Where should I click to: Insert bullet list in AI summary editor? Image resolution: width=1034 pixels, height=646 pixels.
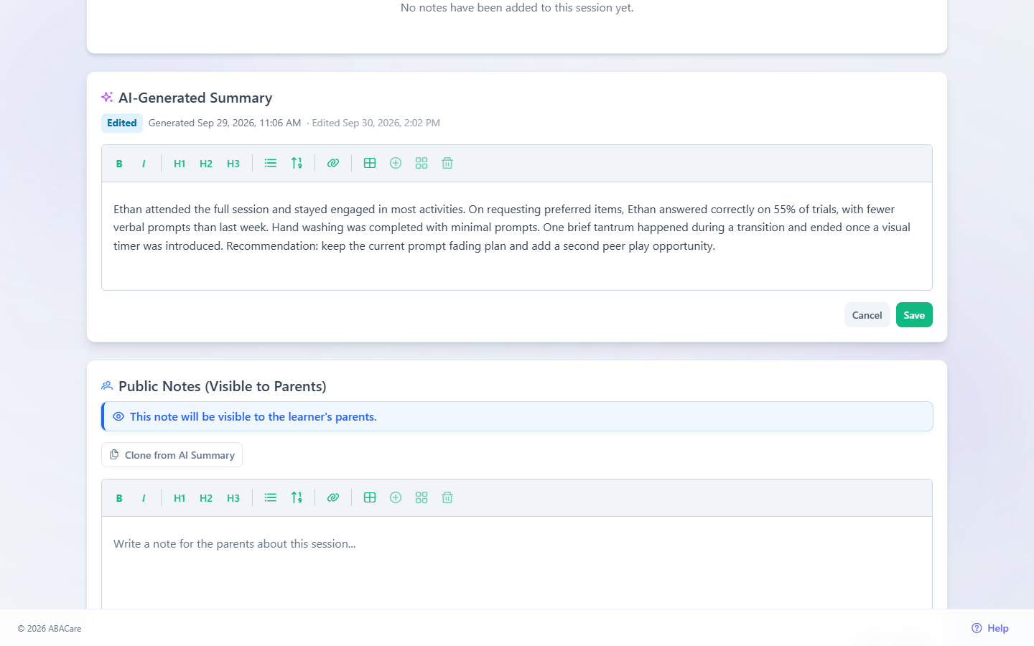(271, 163)
